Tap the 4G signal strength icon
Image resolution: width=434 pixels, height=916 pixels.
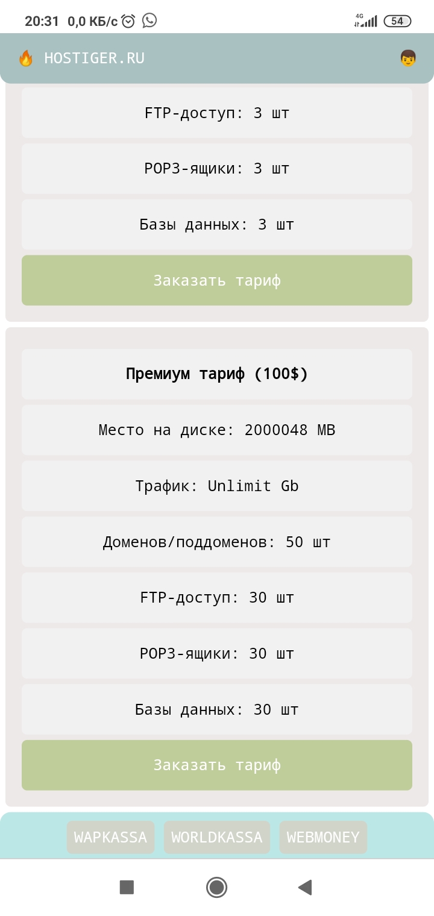[x=365, y=21]
